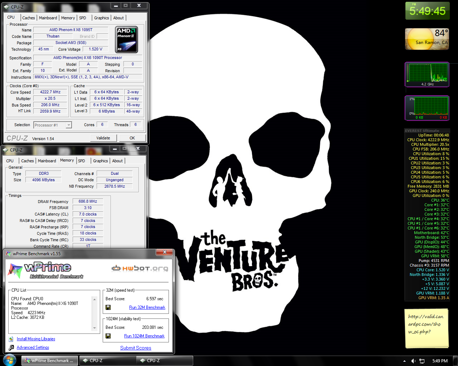Click the NB Frequency value 2678.5 MHz
458x366 pixels.
tap(114, 186)
